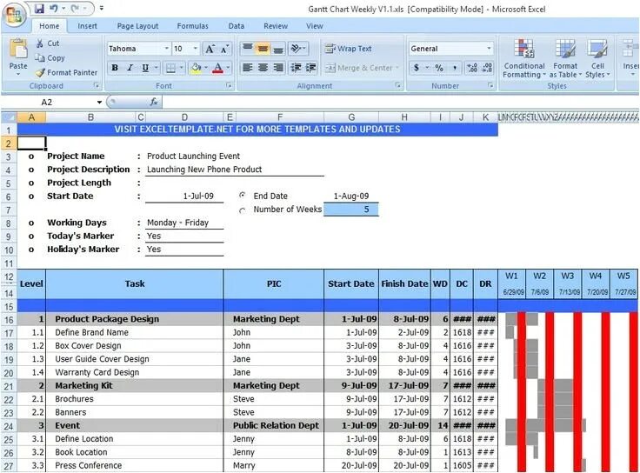
Task: Align text right
Action: [278, 67]
